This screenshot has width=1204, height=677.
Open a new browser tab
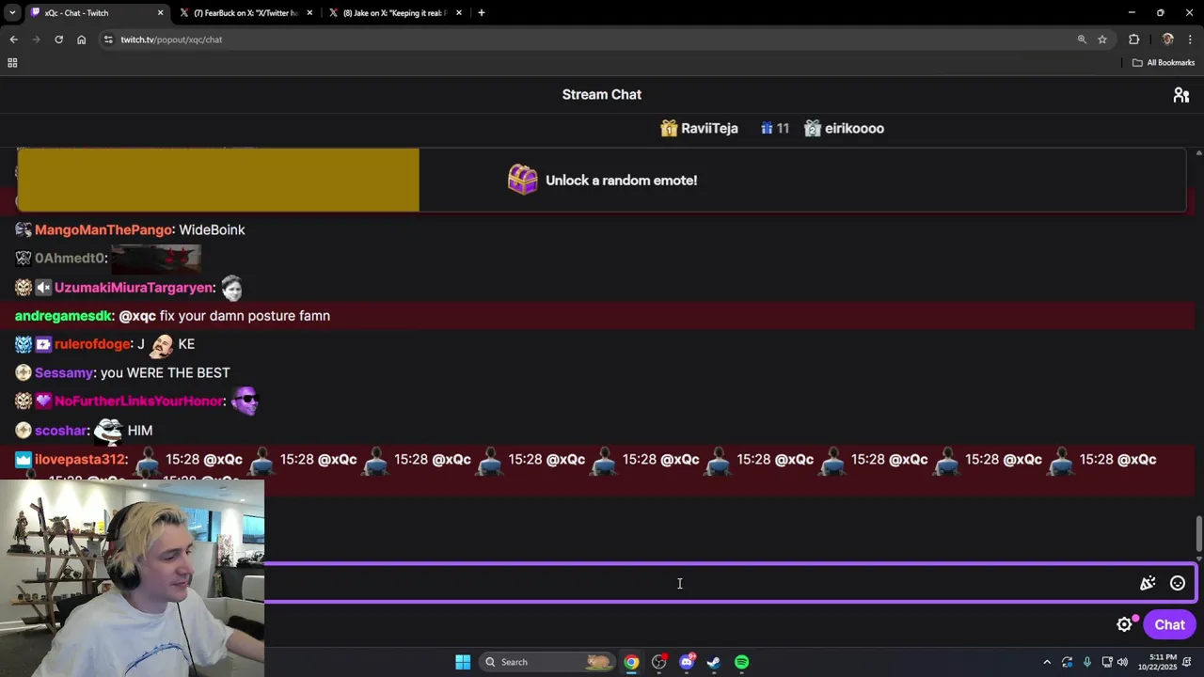click(x=481, y=13)
